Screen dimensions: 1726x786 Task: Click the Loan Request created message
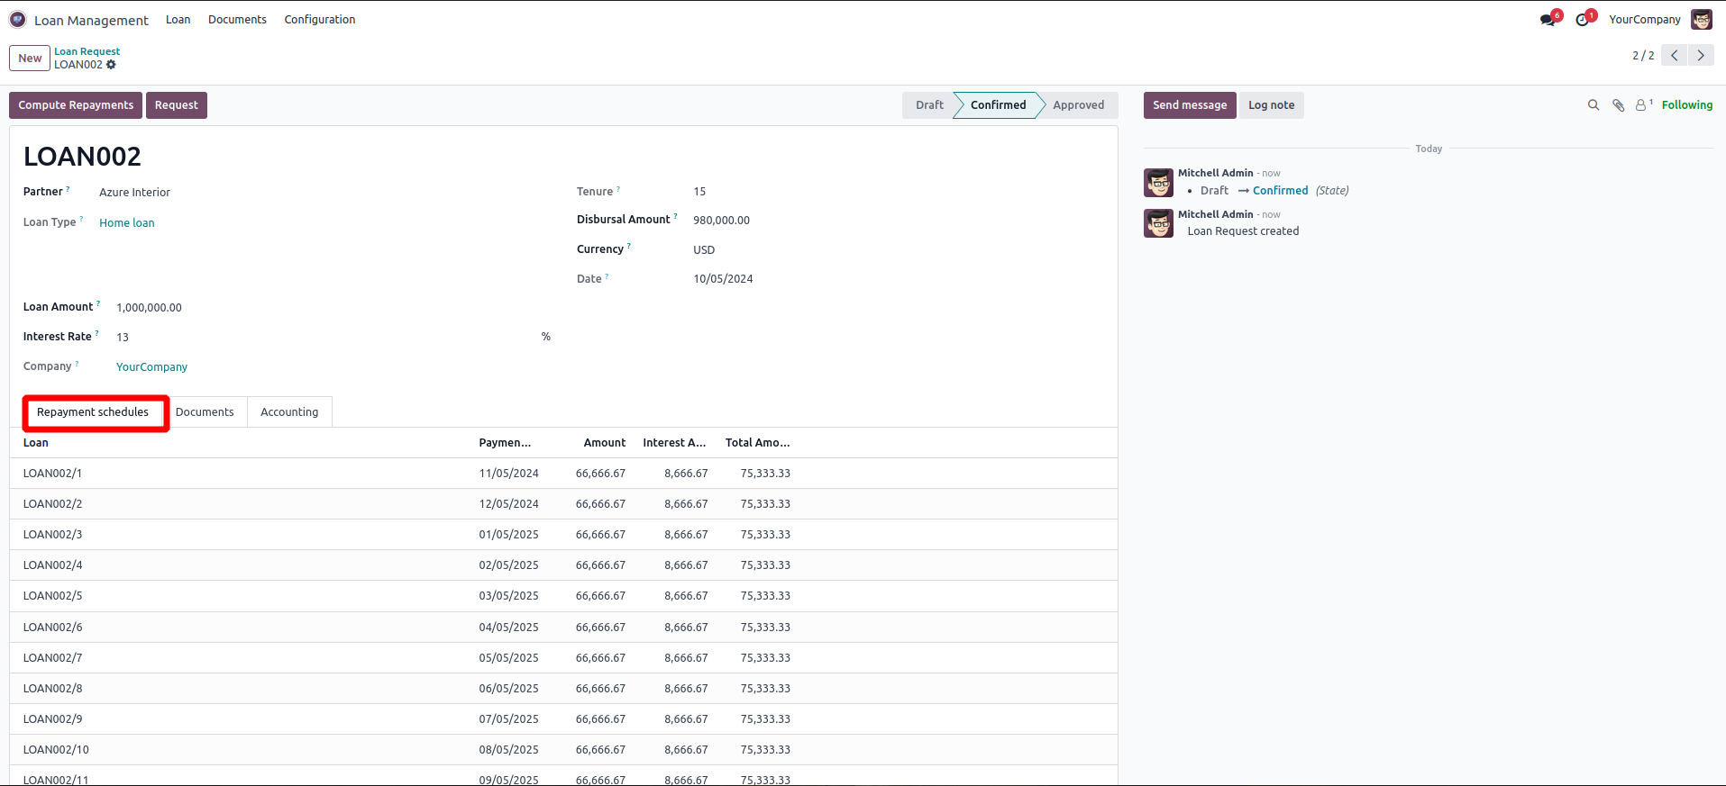click(1243, 231)
